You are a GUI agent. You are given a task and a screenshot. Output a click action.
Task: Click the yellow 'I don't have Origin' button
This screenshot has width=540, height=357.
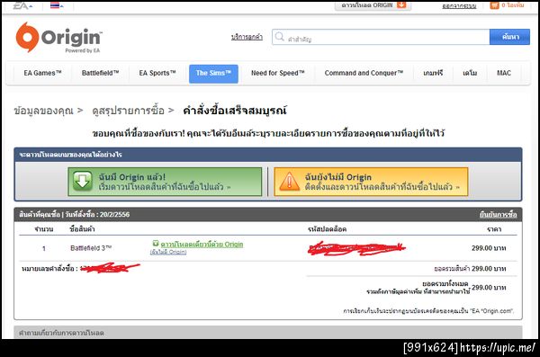(371, 182)
